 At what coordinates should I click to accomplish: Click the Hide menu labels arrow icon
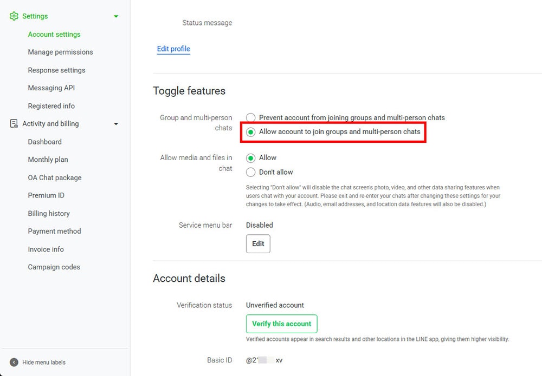[x=14, y=362]
